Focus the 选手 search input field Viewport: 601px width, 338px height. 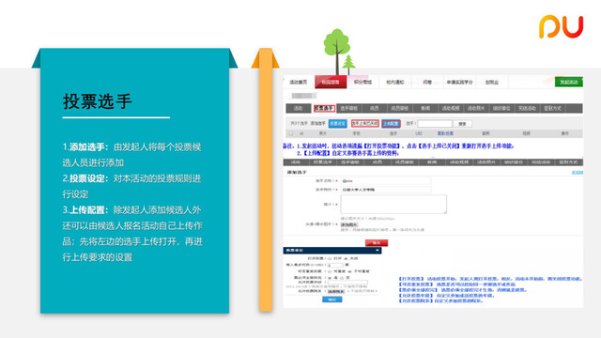(x=435, y=124)
